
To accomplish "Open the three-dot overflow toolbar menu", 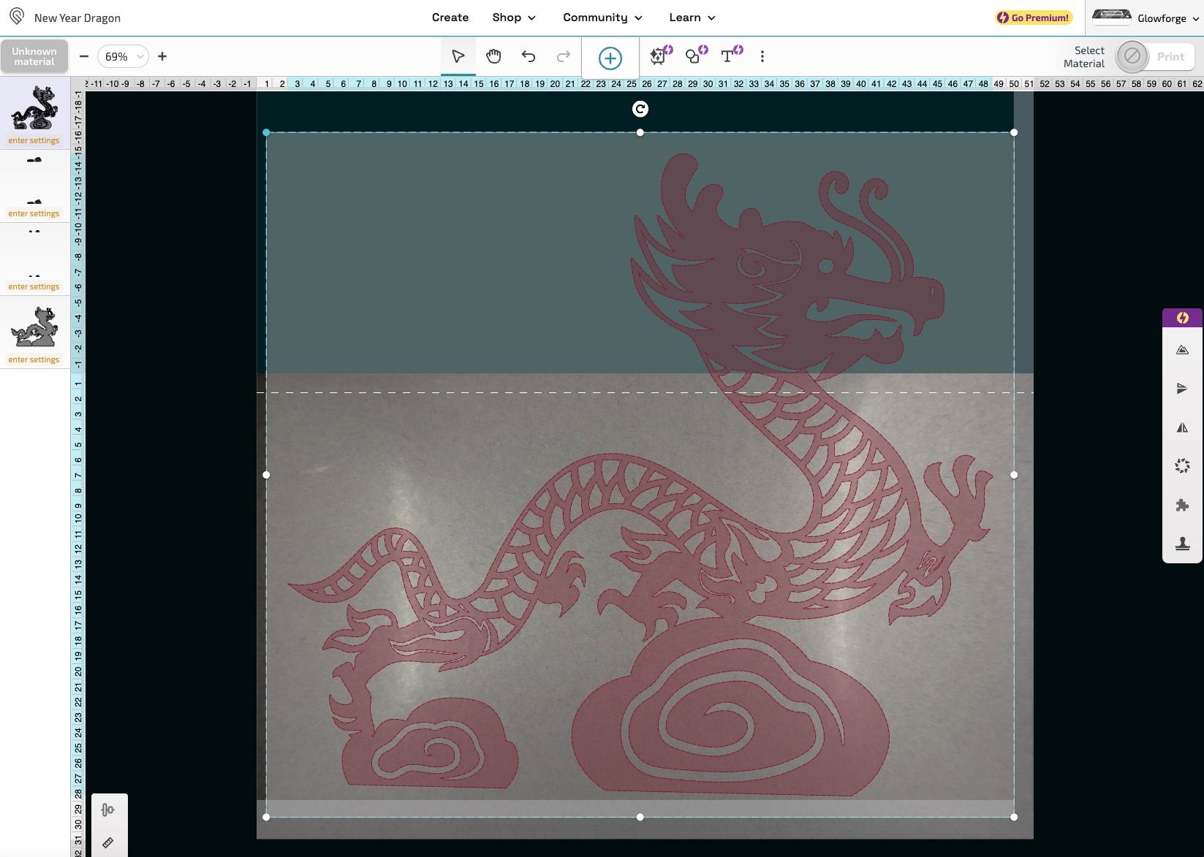I will coord(762,56).
